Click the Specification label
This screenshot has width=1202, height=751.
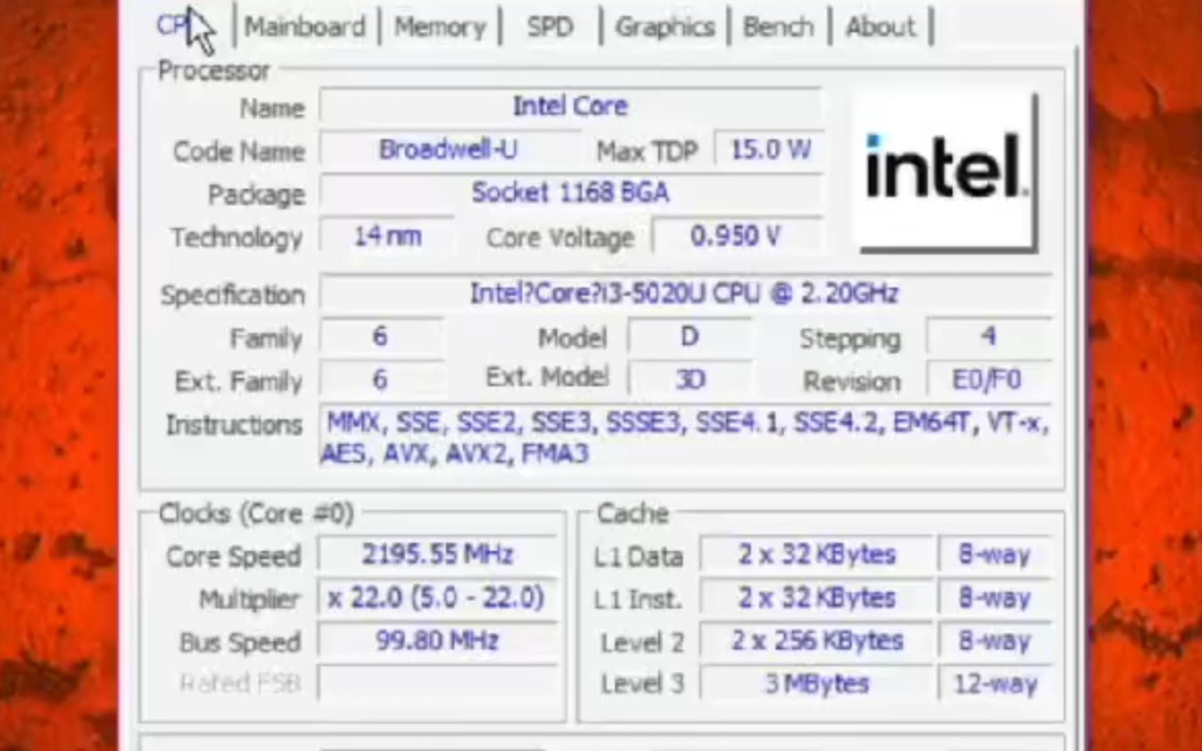[232, 296]
